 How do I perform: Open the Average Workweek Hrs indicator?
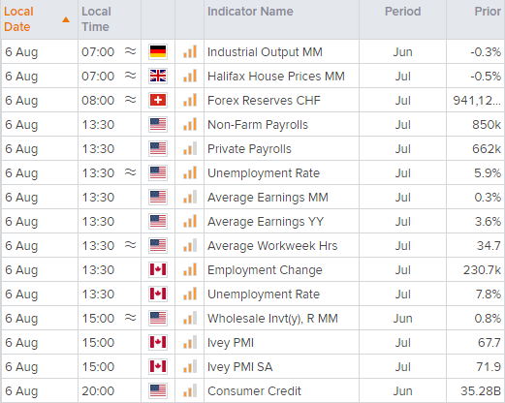click(x=272, y=246)
